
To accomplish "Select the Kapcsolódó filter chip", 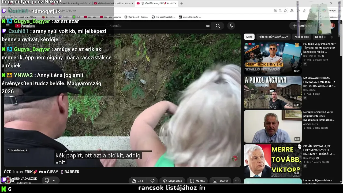I will click(x=302, y=37).
